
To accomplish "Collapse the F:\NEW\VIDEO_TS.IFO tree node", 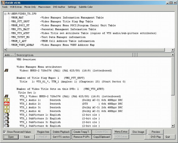I will (x=5, y=14).
